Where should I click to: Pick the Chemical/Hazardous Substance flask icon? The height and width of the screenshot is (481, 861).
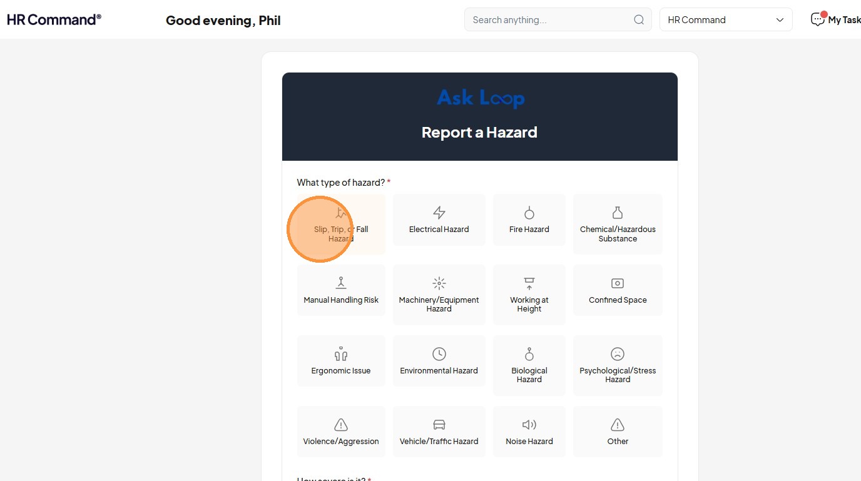point(618,213)
